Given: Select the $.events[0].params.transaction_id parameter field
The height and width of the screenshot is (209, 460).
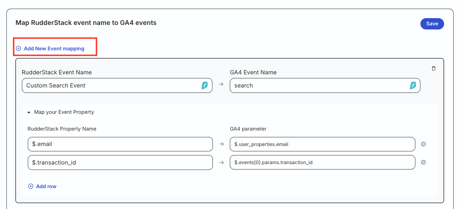Looking at the screenshot, I should click(323, 162).
